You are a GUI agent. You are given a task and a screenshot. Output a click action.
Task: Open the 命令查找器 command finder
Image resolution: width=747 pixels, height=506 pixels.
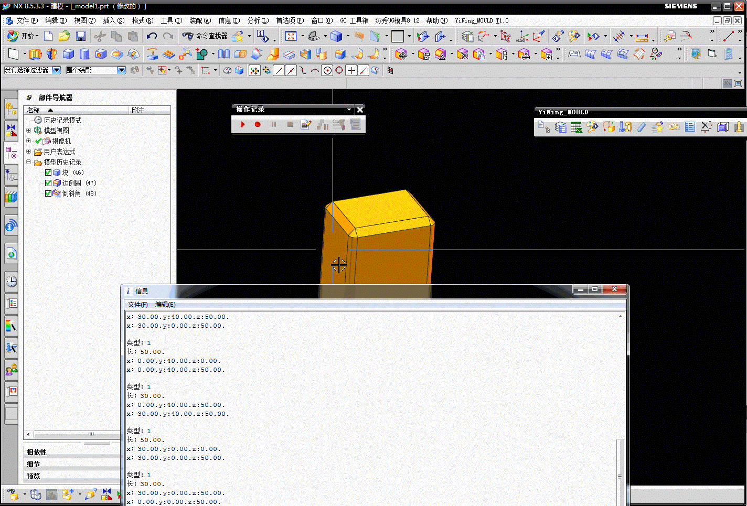click(205, 36)
